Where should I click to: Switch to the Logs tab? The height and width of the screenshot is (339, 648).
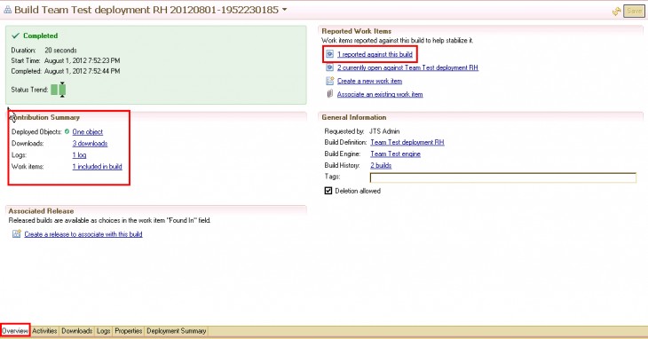[103, 331]
